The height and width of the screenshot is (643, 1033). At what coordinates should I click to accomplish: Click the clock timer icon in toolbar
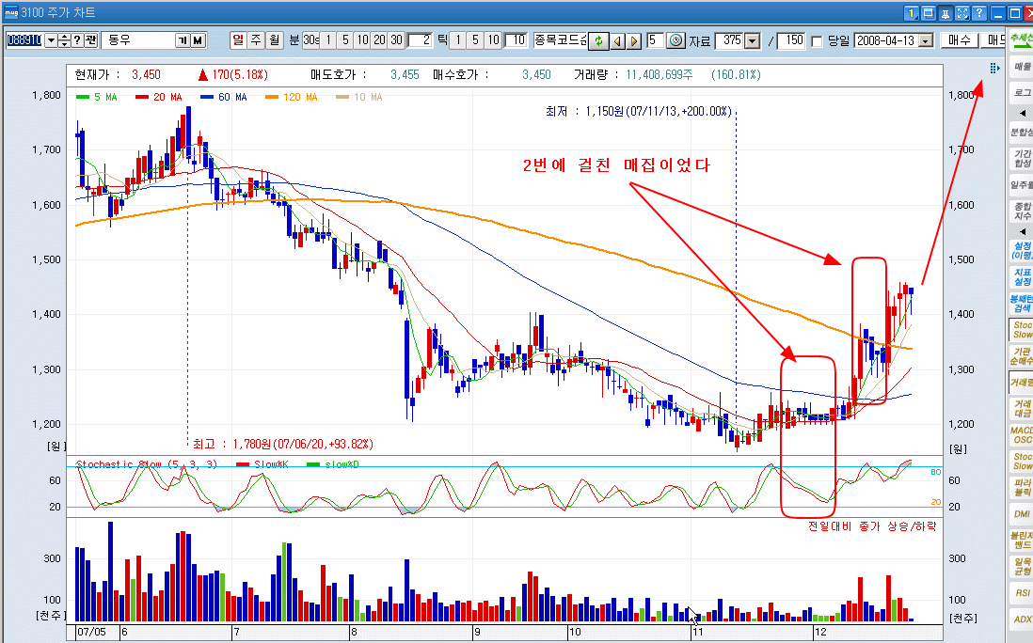click(x=677, y=40)
